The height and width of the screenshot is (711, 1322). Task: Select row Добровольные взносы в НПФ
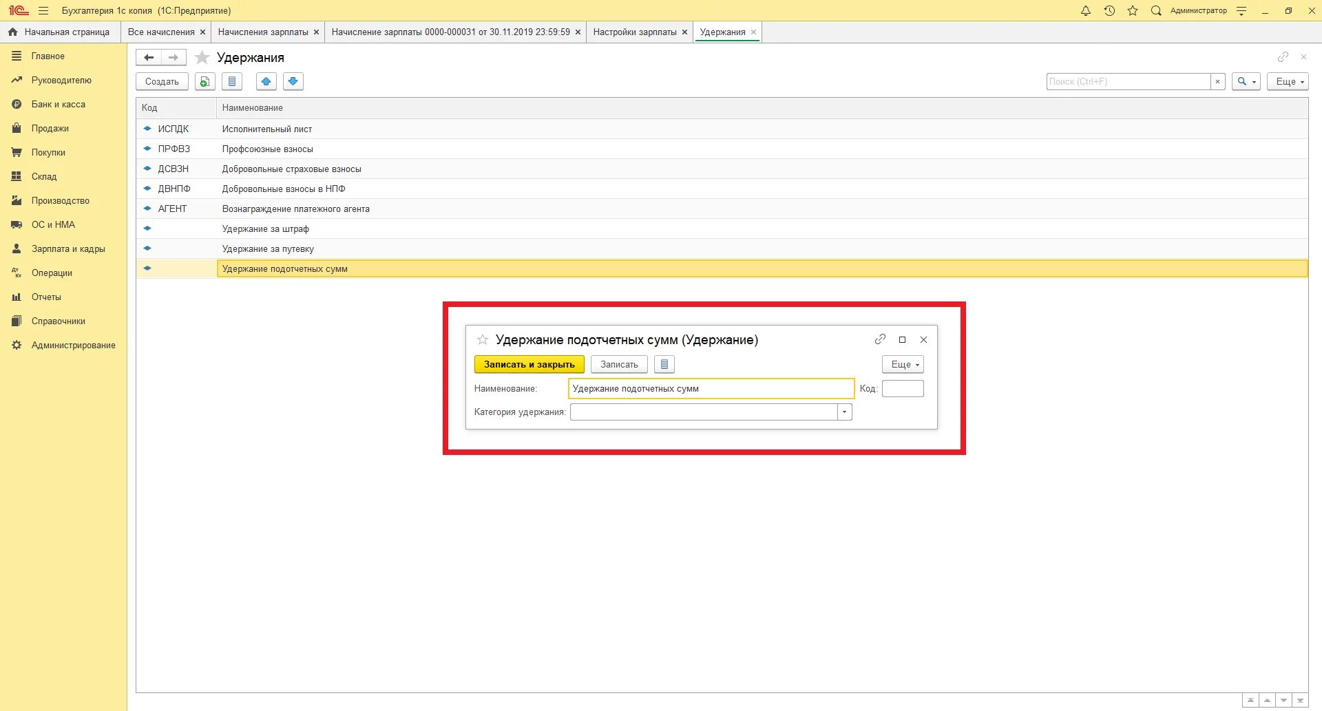tap(722, 189)
